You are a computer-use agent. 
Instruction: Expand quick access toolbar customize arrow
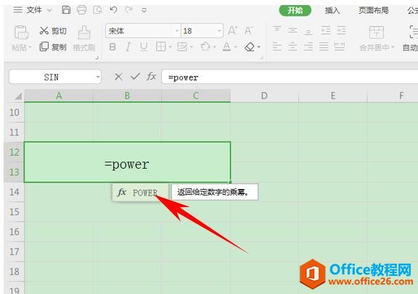pos(144,10)
